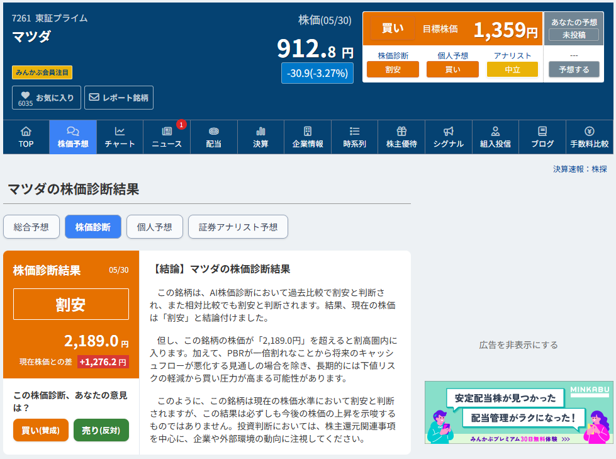Click the 7261 東証プライム stock code

coord(50,18)
